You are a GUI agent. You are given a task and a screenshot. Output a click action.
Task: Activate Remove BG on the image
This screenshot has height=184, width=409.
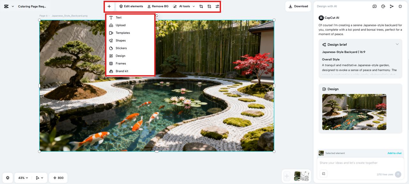(x=158, y=6)
